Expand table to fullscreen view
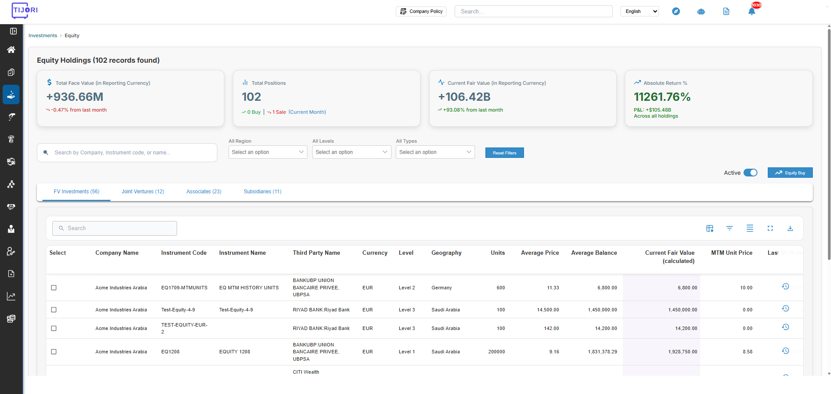This screenshot has width=831, height=394. (x=770, y=228)
